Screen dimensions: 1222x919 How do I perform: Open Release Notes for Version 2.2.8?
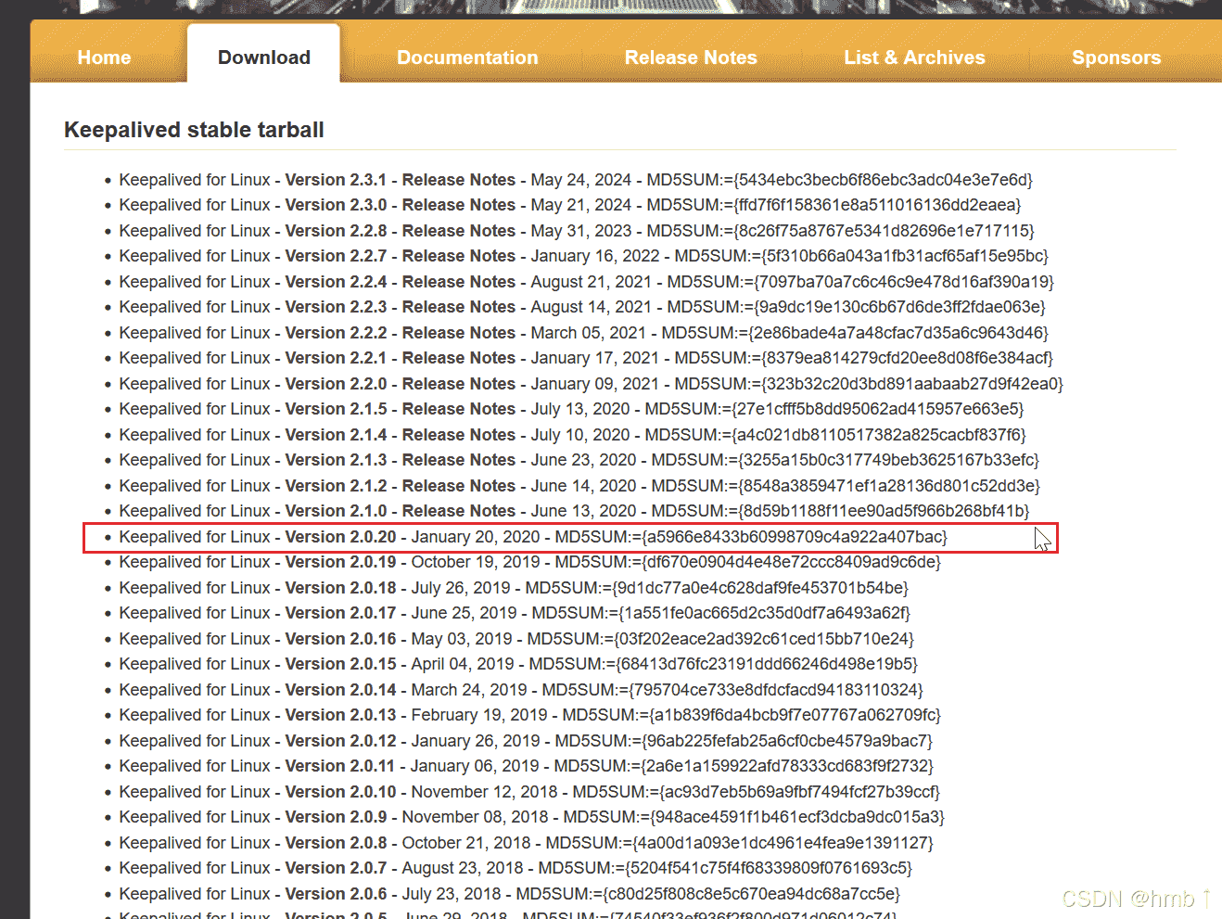pos(459,231)
